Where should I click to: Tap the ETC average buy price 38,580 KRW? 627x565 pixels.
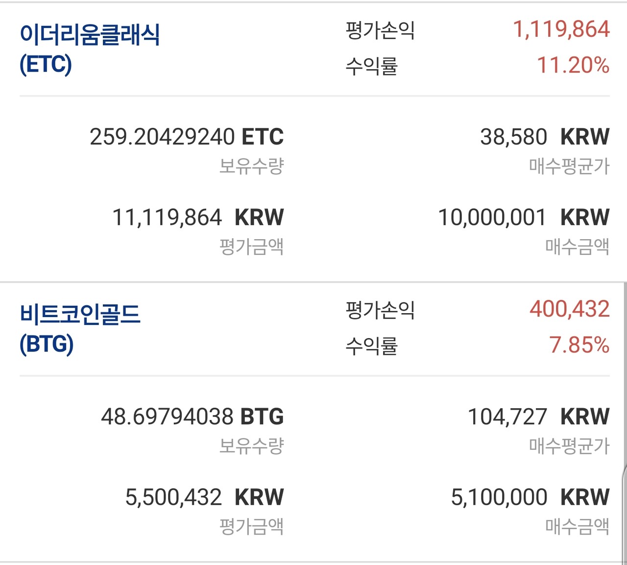point(545,137)
